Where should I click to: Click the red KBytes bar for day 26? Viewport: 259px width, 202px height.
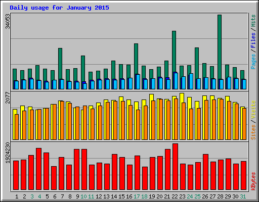tap(206, 172)
